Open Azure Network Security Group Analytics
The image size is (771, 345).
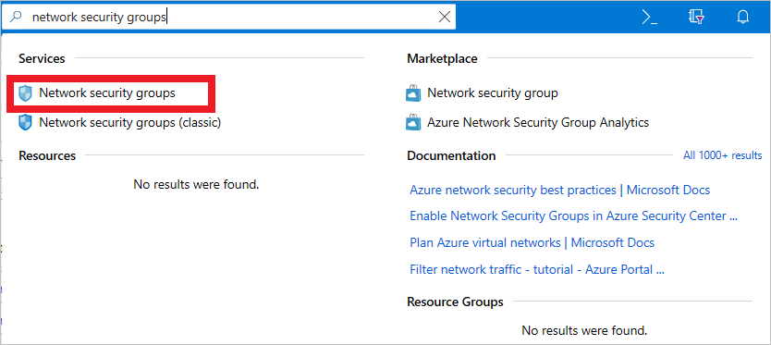[538, 122]
